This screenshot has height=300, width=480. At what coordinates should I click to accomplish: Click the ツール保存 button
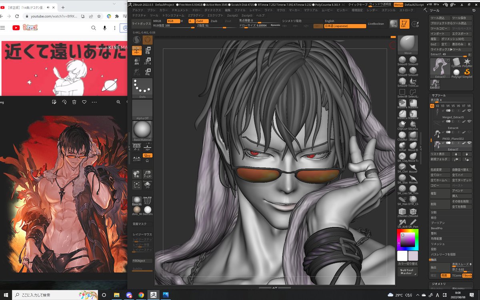coord(462,18)
